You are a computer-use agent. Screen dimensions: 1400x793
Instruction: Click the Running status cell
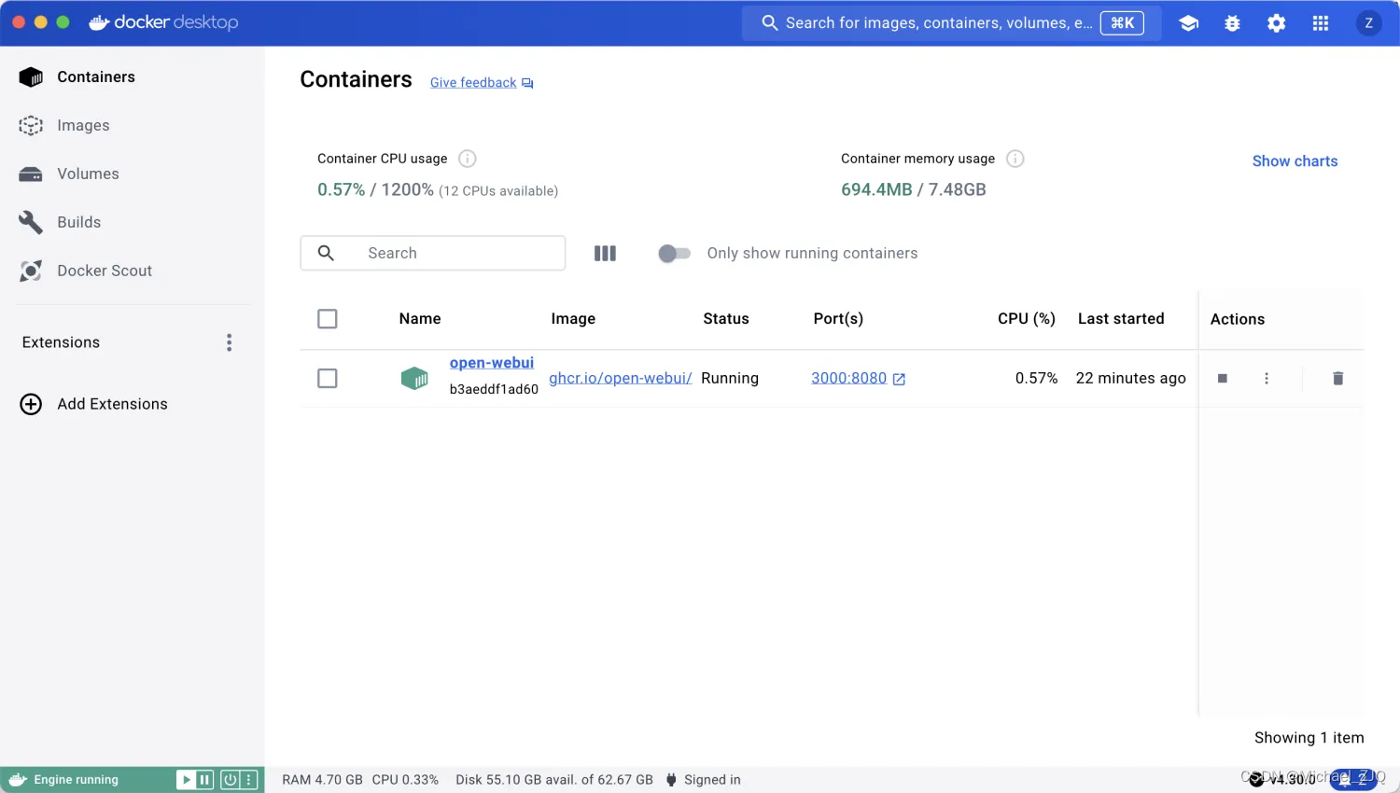pyautogui.click(x=730, y=378)
